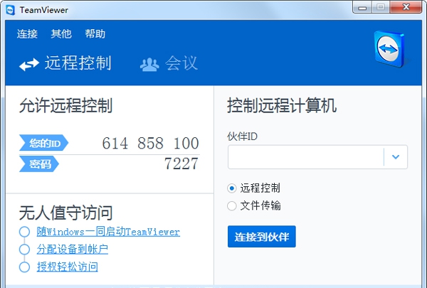Click the TeamViewer logo in the blue header
This screenshot has height=288, width=427.
(389, 49)
